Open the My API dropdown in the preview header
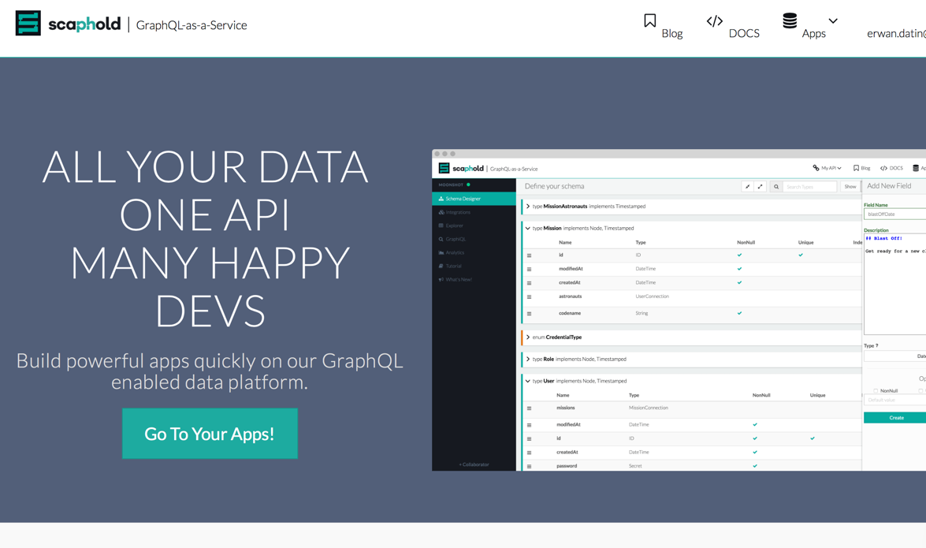 click(827, 168)
